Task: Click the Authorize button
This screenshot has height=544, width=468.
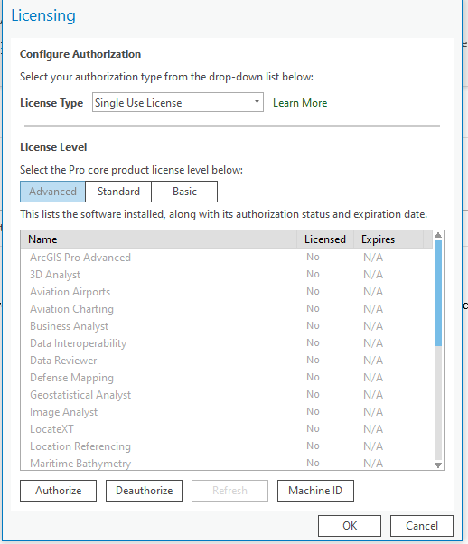Action: click(x=59, y=491)
